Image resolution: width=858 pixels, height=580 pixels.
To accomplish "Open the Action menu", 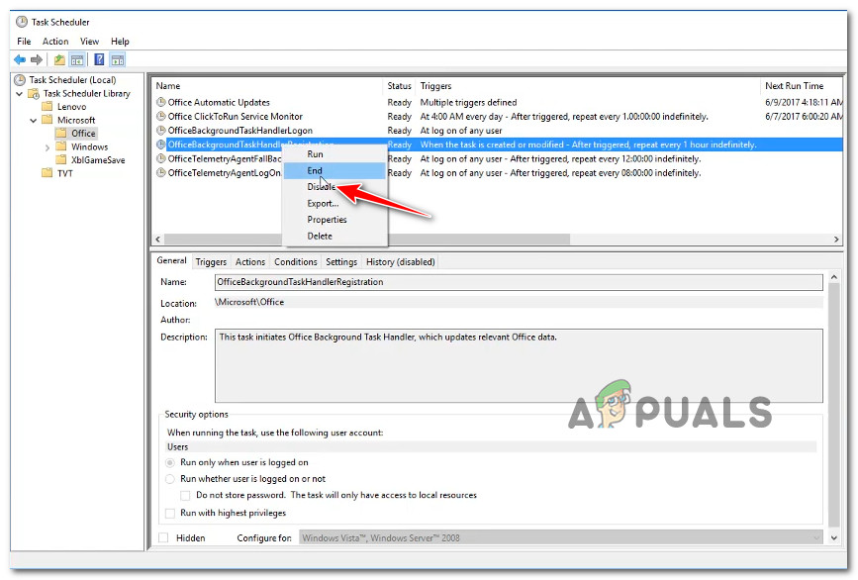I will pyautogui.click(x=55, y=41).
